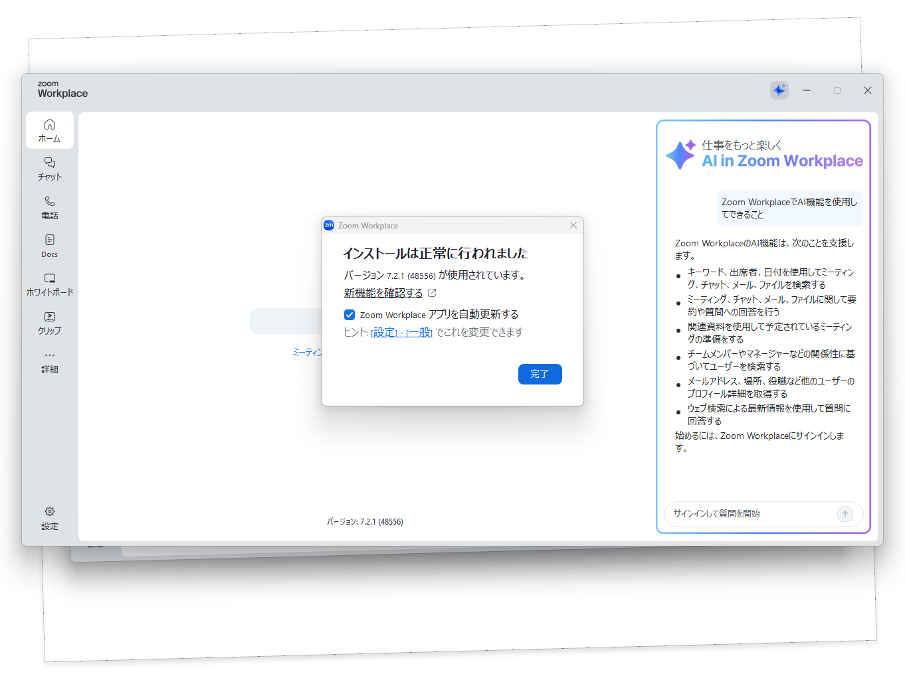Toggle the AI Companion sparkle icon
The image size is (905, 678).
779,90
